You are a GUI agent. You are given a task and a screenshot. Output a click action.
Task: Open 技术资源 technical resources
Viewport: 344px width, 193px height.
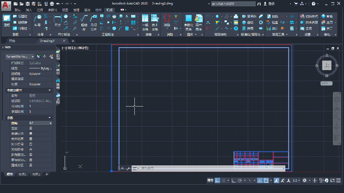309,22
